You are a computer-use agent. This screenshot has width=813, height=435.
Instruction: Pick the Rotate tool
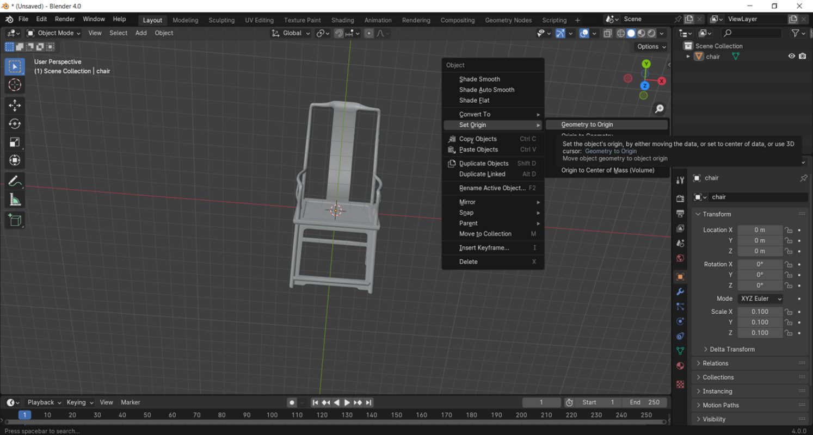15,124
